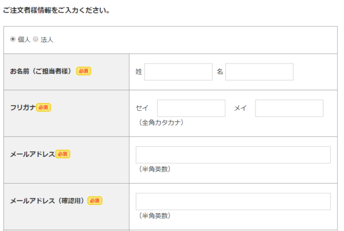Focus the 名 first name field
Screen dimensions: 344x231
coord(260,72)
